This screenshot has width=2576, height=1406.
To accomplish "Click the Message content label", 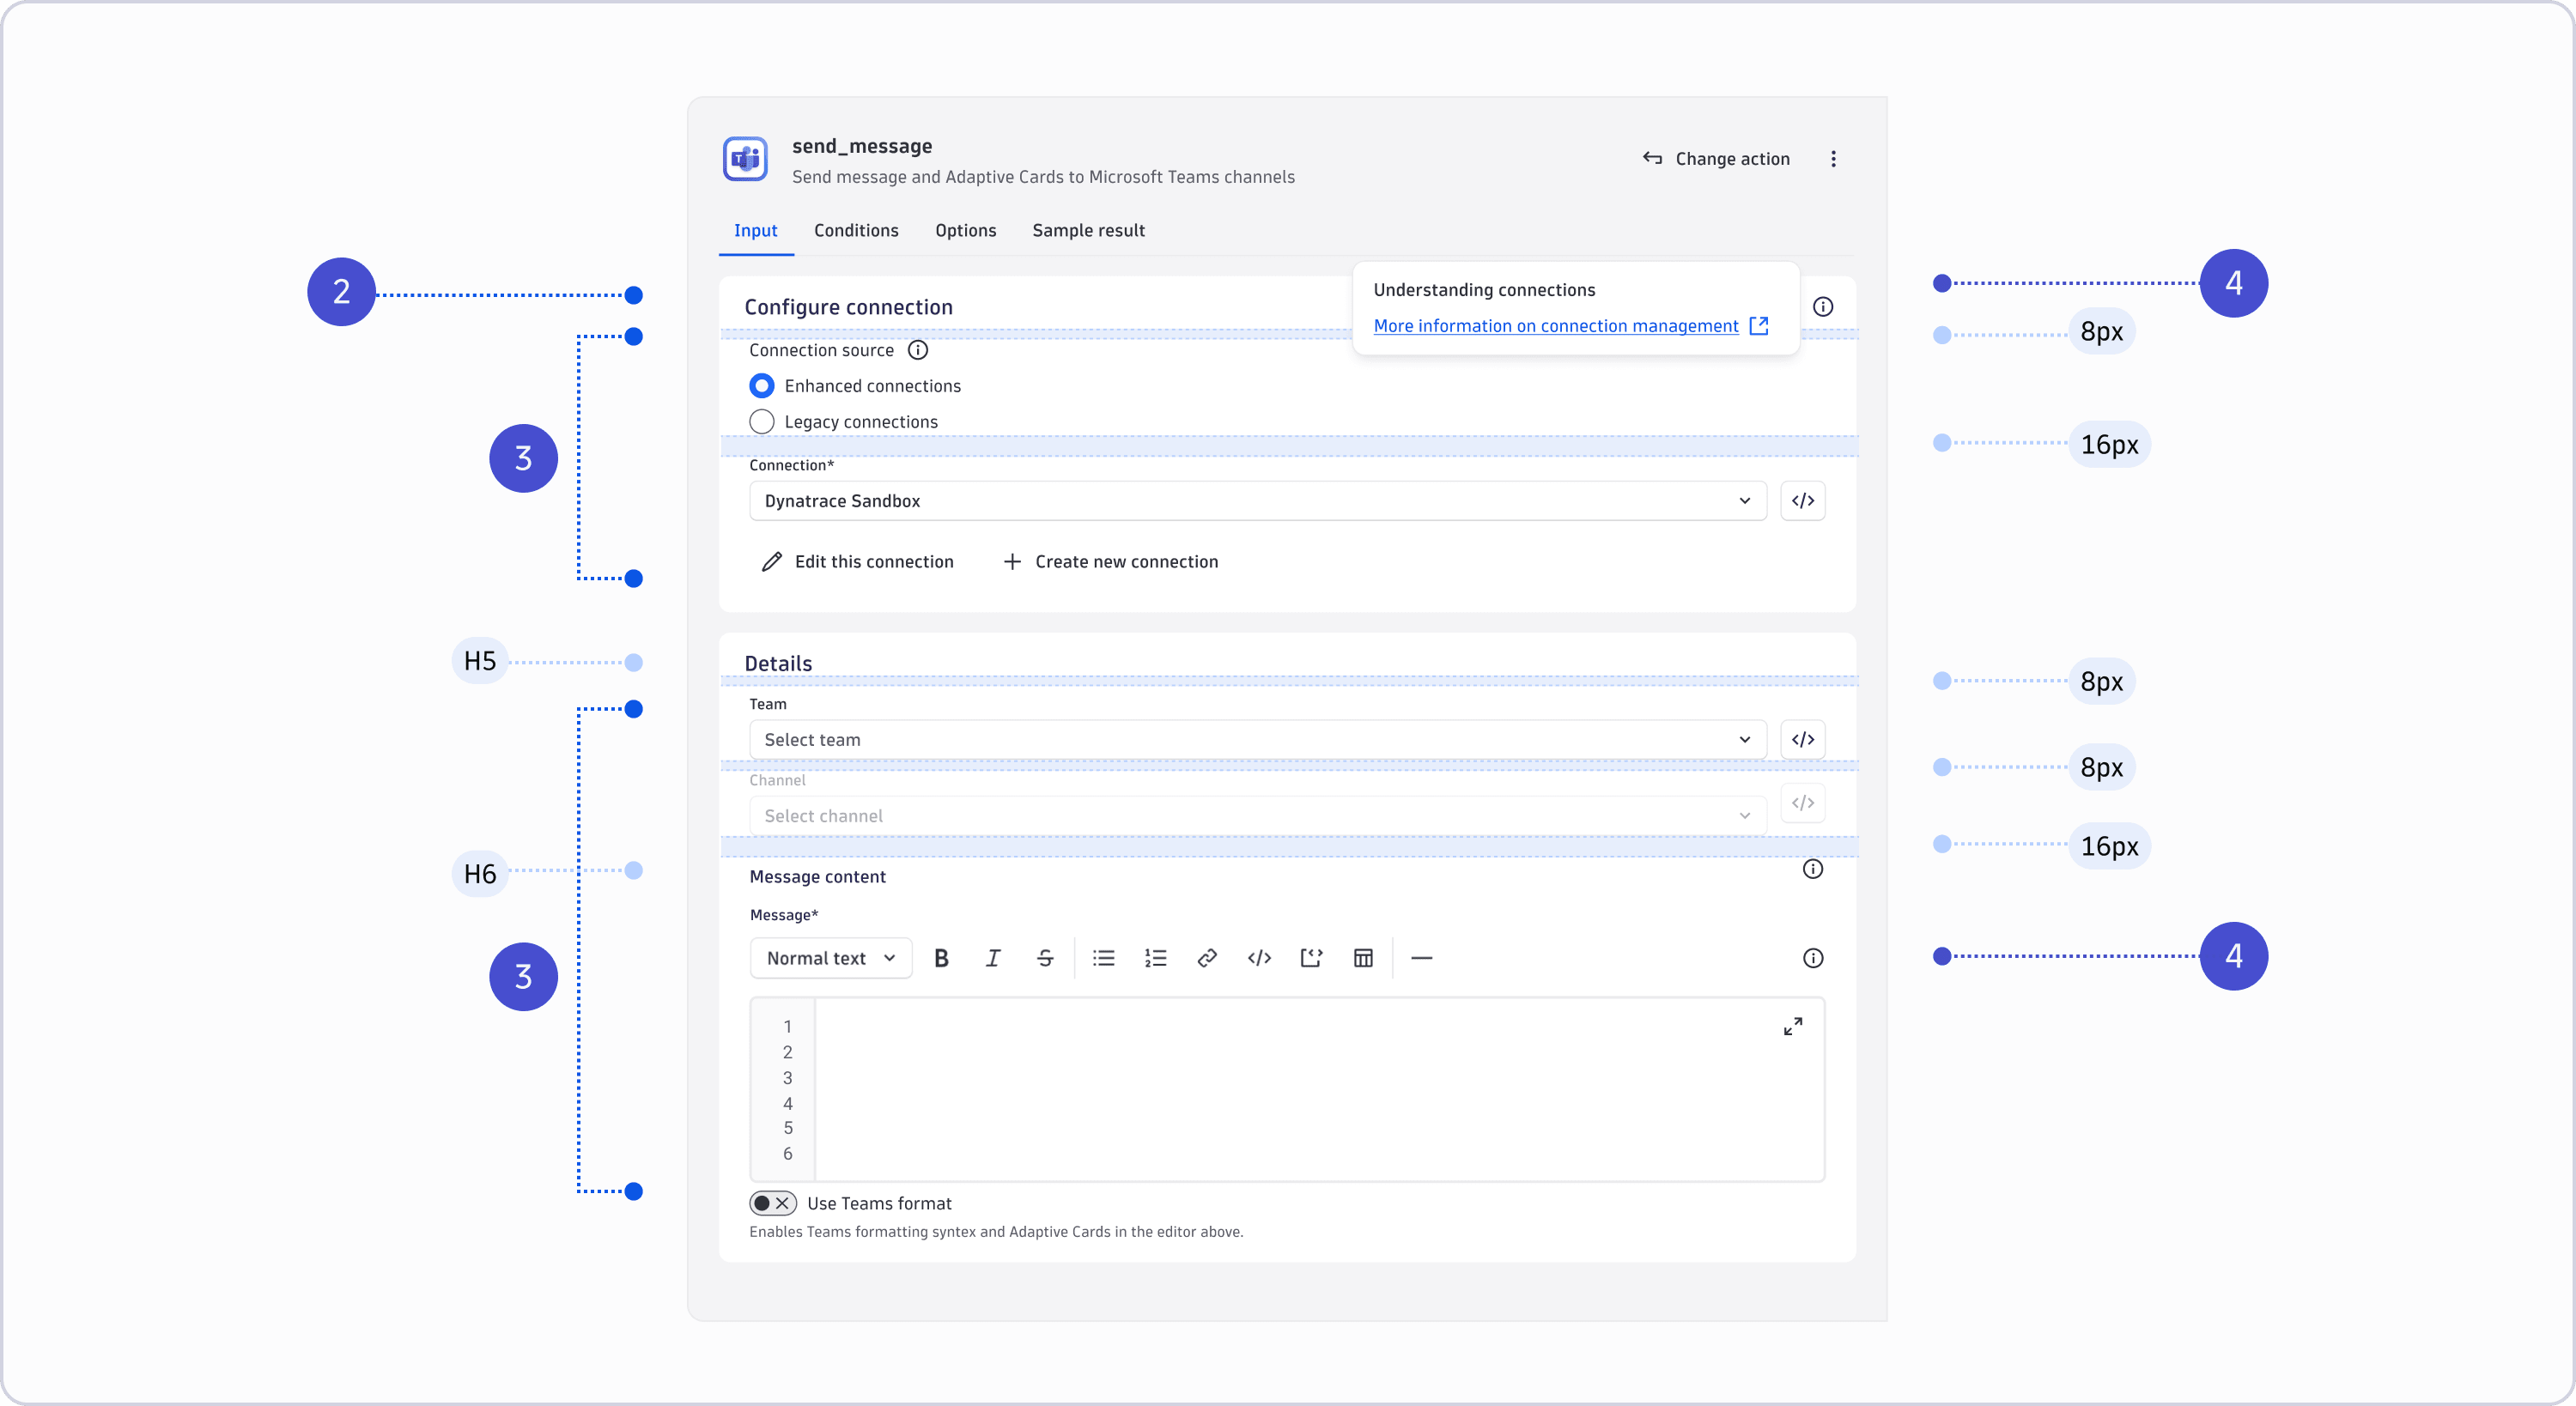I will (x=818, y=877).
